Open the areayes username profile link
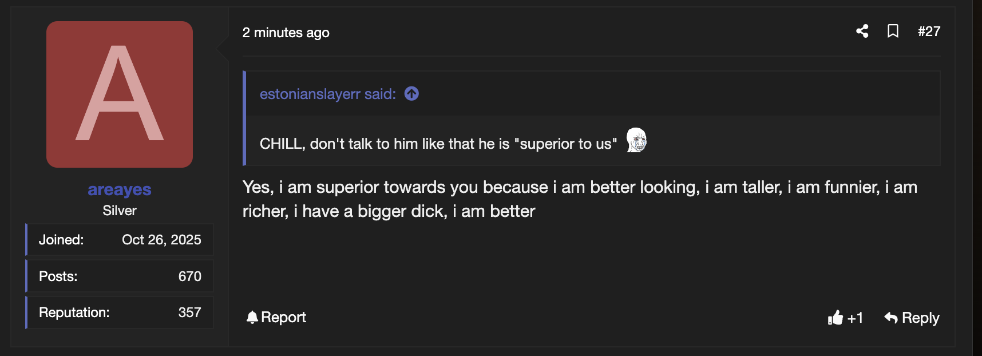The image size is (982, 356). click(120, 189)
